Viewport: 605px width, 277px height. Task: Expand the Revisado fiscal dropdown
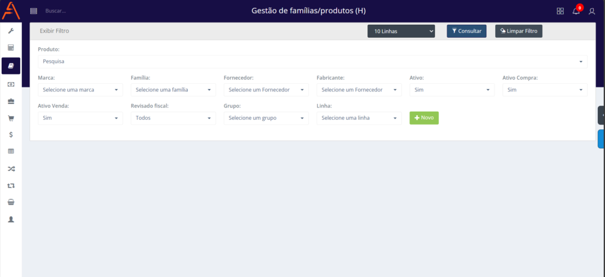pos(173,118)
